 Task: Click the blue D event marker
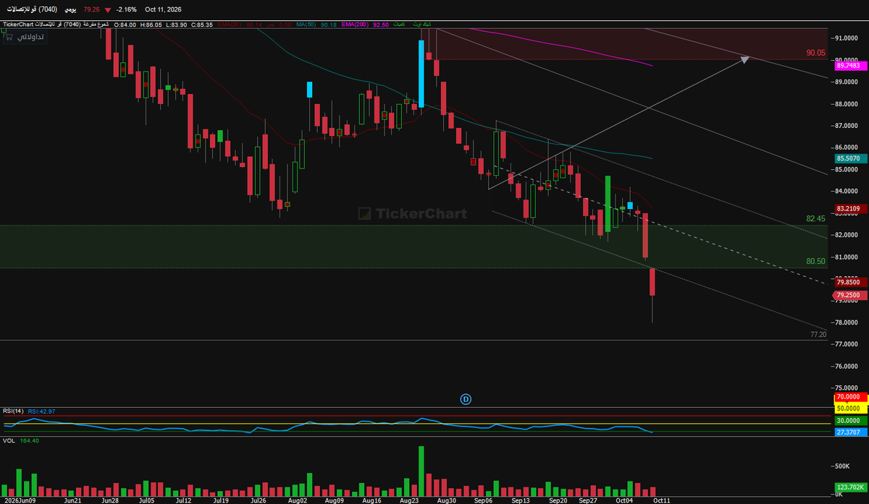point(466,398)
